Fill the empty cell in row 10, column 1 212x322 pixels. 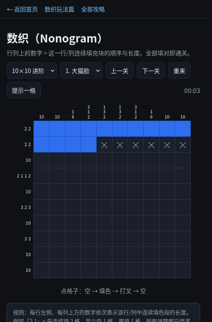point(42,270)
